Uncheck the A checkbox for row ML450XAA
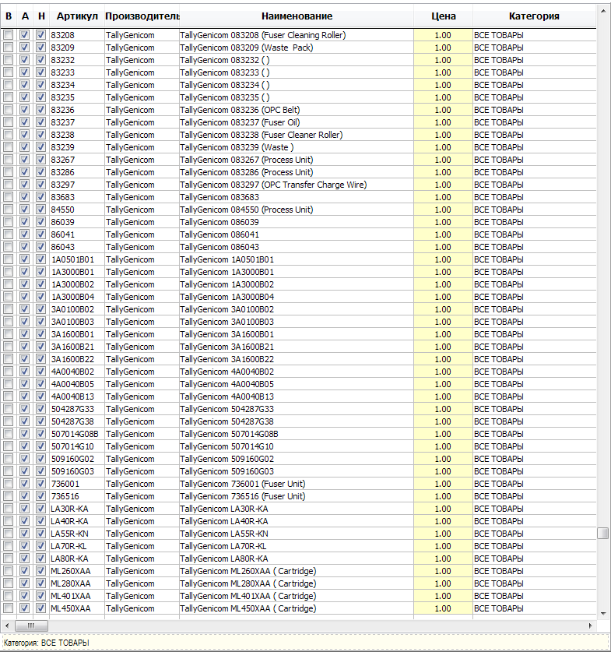 24,608
